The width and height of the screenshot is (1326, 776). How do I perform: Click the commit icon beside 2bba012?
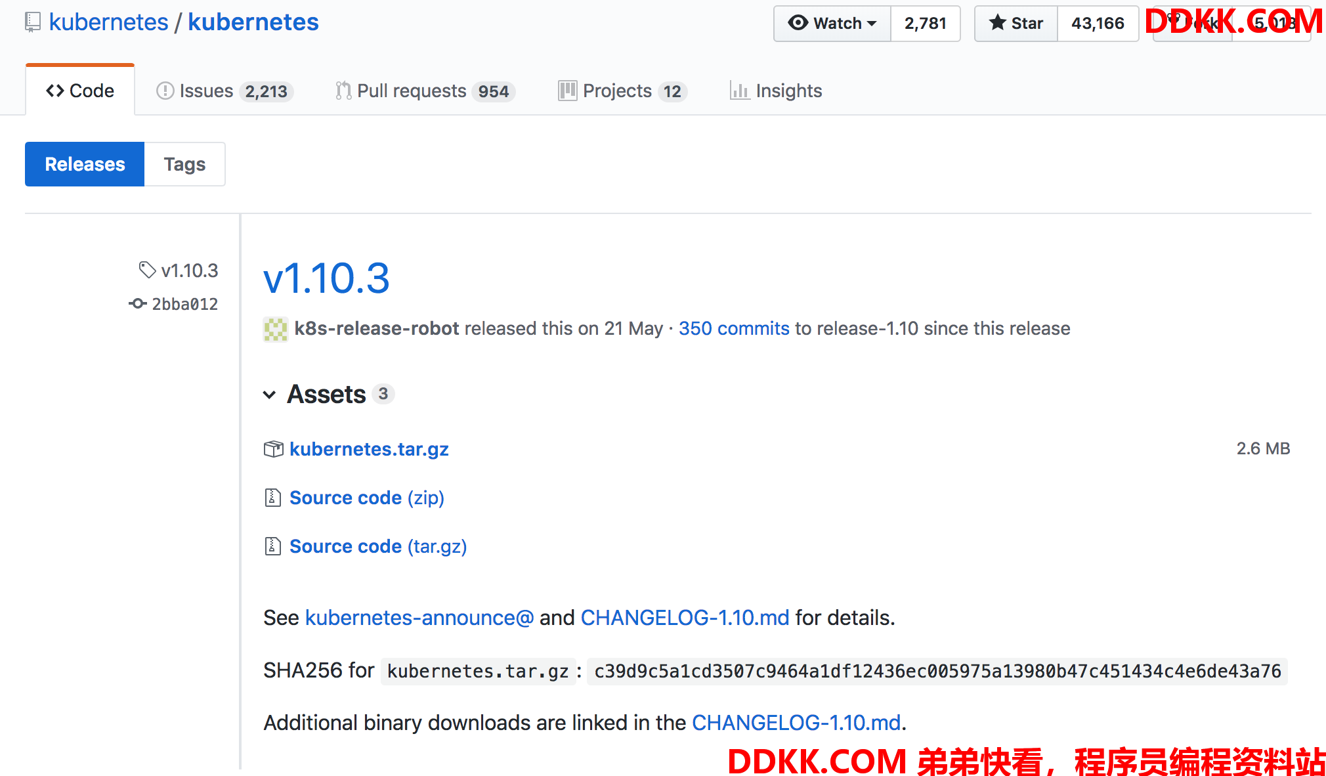[x=137, y=303]
